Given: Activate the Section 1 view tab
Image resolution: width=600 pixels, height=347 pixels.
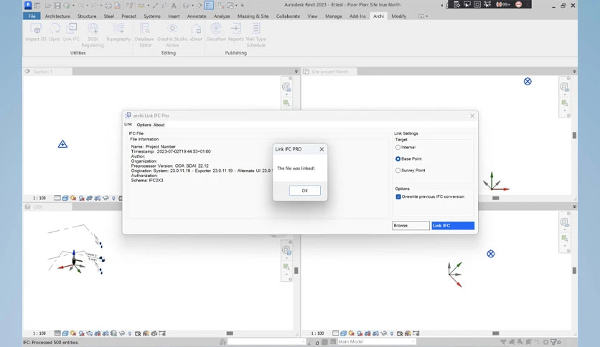Looking at the screenshot, I should 47,72.
